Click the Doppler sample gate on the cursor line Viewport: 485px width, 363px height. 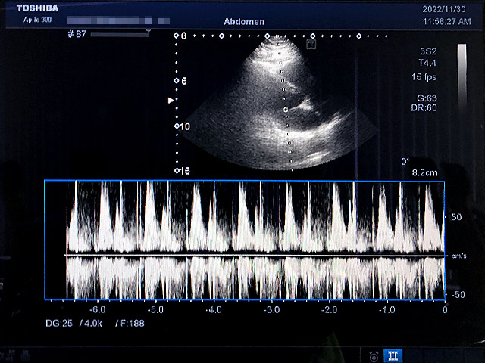285,110
